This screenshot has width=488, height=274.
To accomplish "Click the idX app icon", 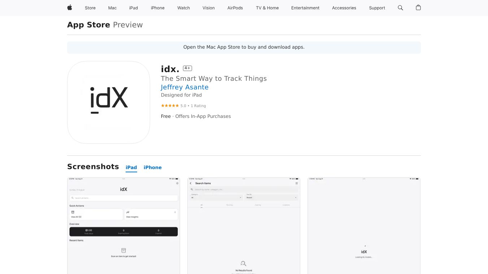I will pos(109,102).
